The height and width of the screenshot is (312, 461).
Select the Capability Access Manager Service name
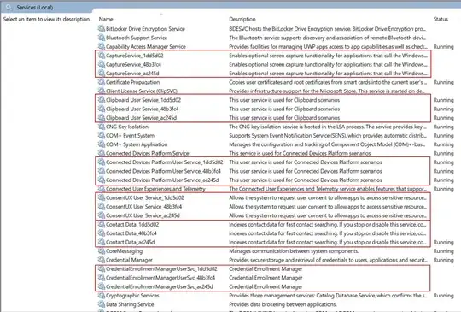click(x=145, y=46)
